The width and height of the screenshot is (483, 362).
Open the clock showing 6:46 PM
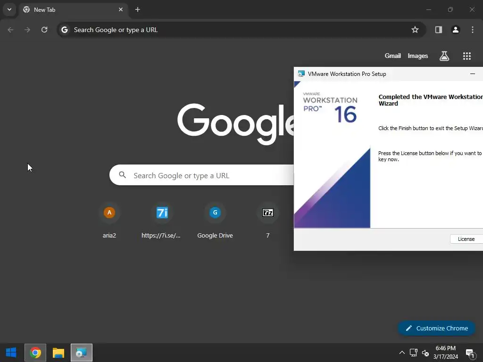[445, 353]
